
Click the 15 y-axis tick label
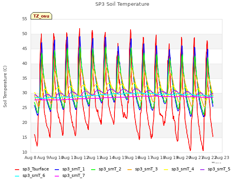24,137
